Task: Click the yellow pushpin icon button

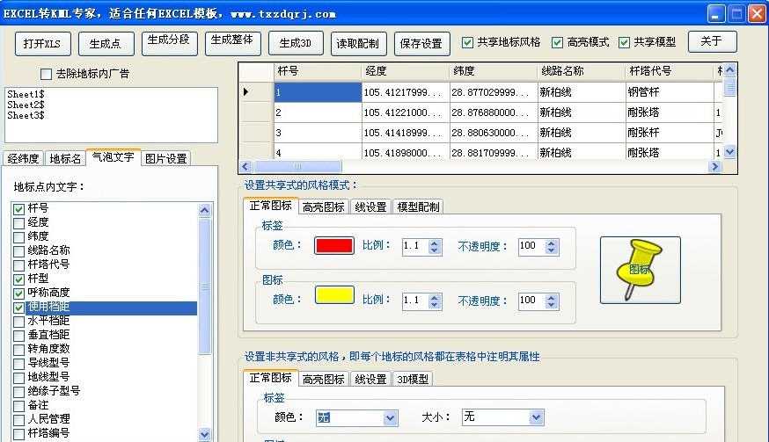Action: point(640,270)
